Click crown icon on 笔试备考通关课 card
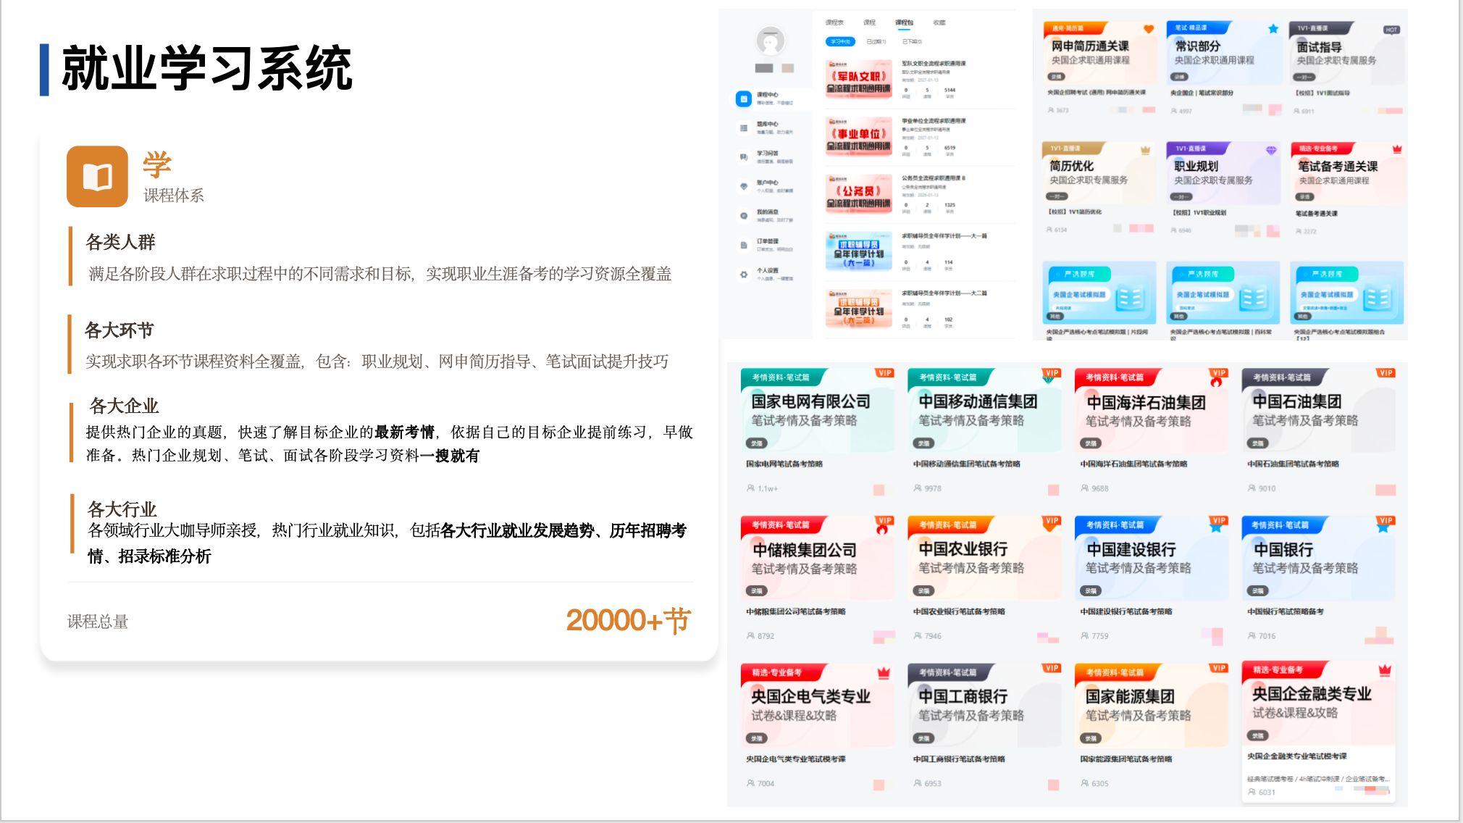Image resolution: width=1463 pixels, height=823 pixels. click(x=1397, y=149)
